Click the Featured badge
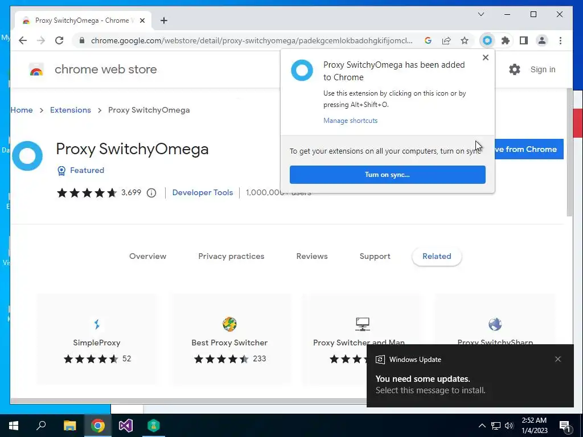Image resolution: width=583 pixels, height=437 pixels. point(81,170)
